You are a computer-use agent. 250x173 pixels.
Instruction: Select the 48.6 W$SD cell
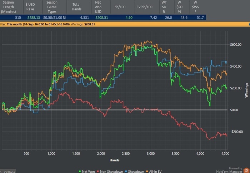point(184,18)
